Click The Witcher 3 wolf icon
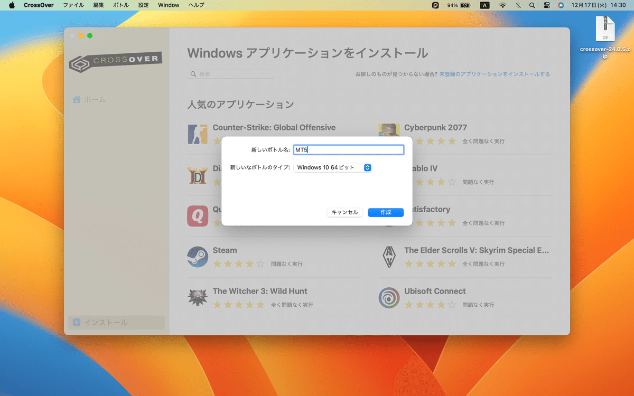Viewport: 634px width, 396px height. (x=197, y=298)
